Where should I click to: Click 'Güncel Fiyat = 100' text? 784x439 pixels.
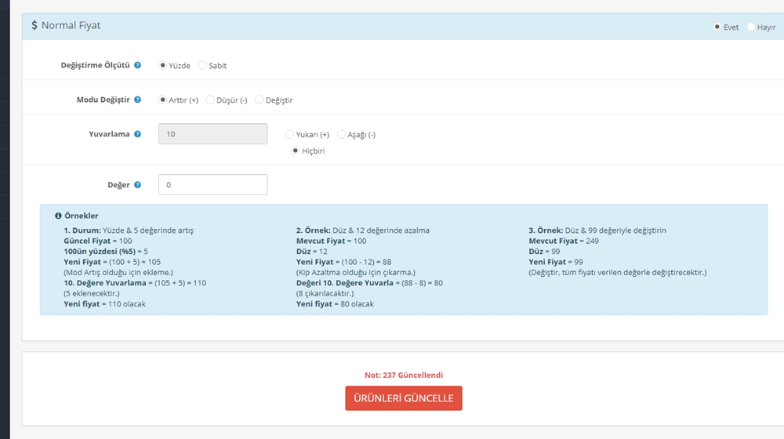98,241
